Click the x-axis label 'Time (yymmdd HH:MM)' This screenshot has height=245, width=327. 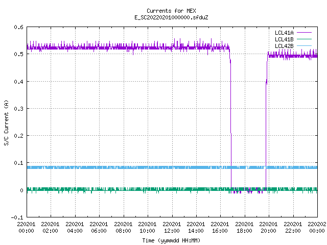click(171, 240)
